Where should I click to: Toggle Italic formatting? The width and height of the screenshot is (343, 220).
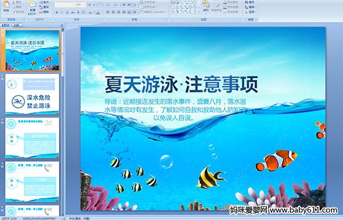(x=62, y=13)
